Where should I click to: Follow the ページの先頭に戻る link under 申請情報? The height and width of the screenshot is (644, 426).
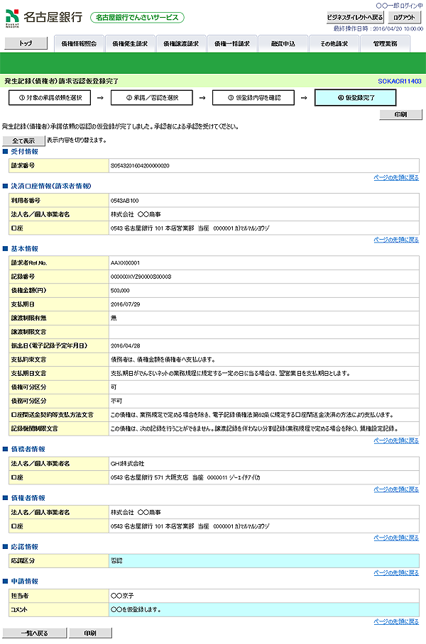click(396, 621)
